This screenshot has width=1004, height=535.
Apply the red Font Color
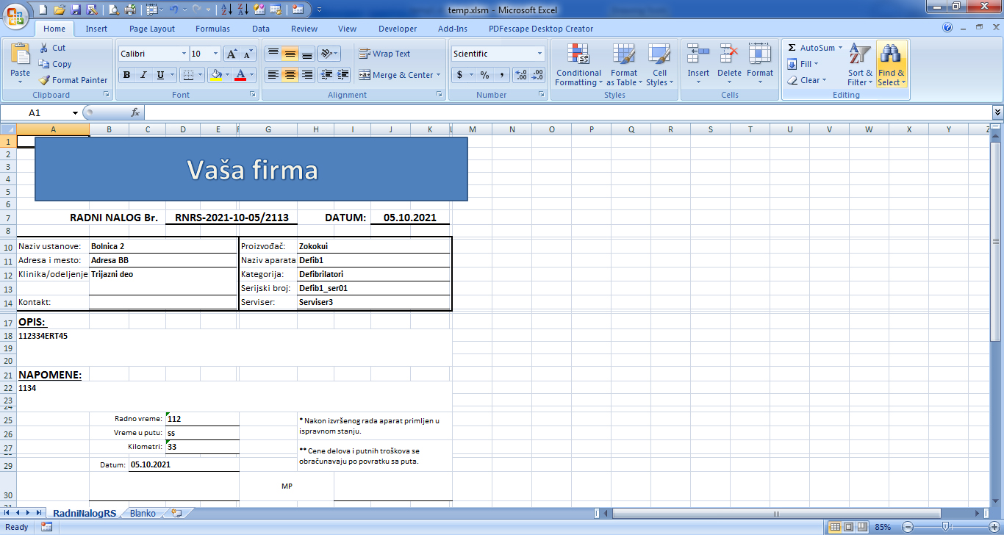240,75
